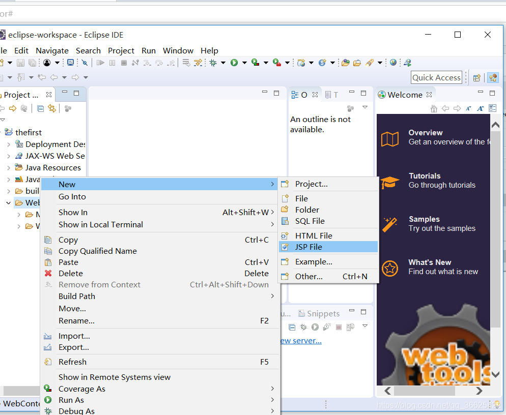Click the Skip All Breakpoints icon
Image resolution: width=506 pixels, height=415 pixels.
pos(85,63)
